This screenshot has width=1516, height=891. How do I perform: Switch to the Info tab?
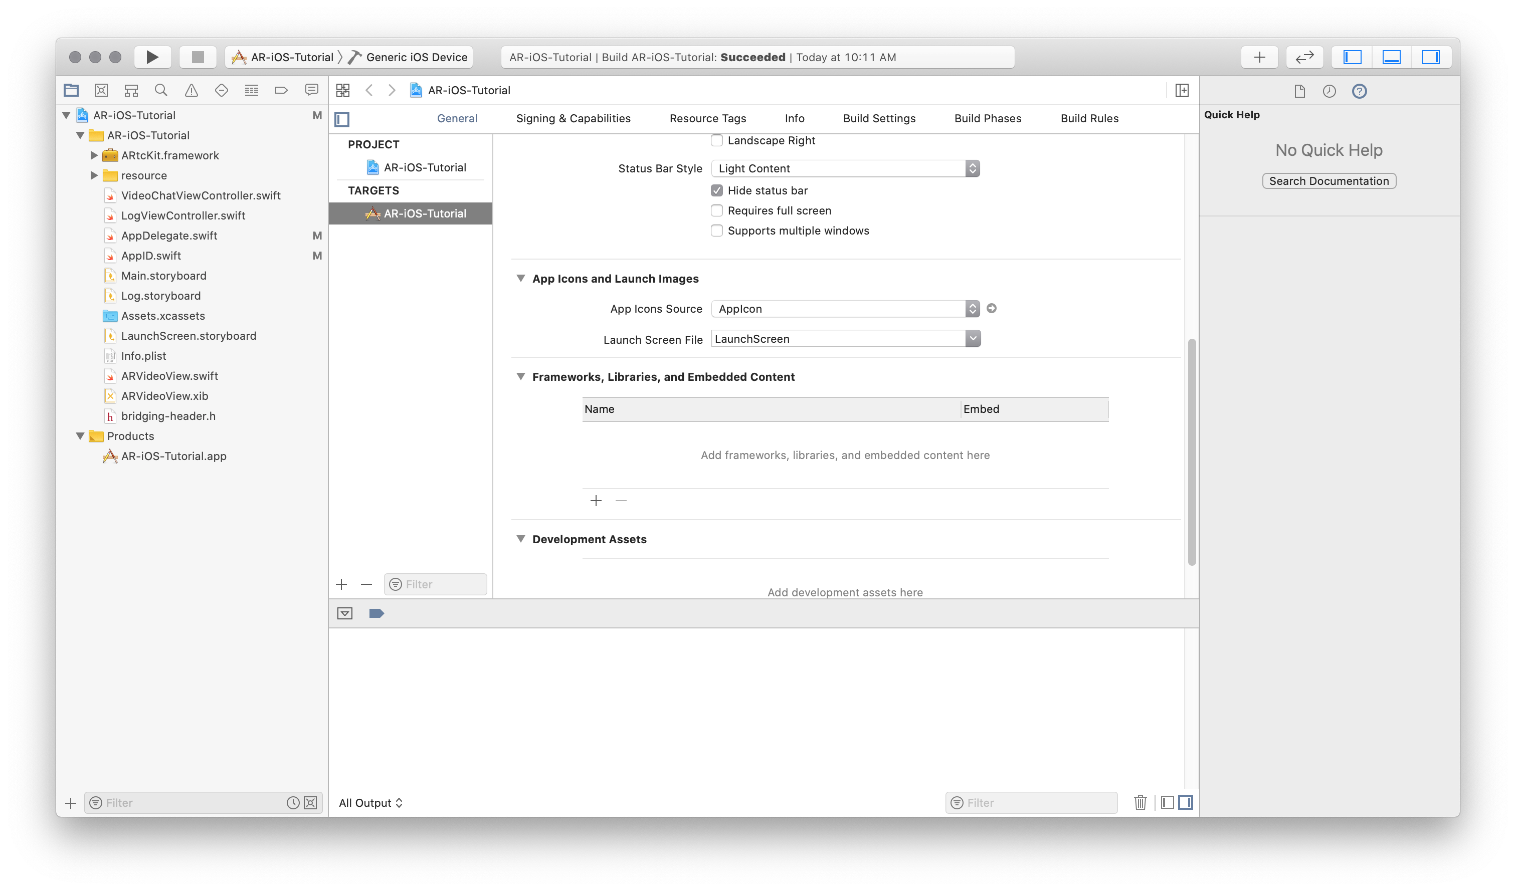click(x=794, y=118)
